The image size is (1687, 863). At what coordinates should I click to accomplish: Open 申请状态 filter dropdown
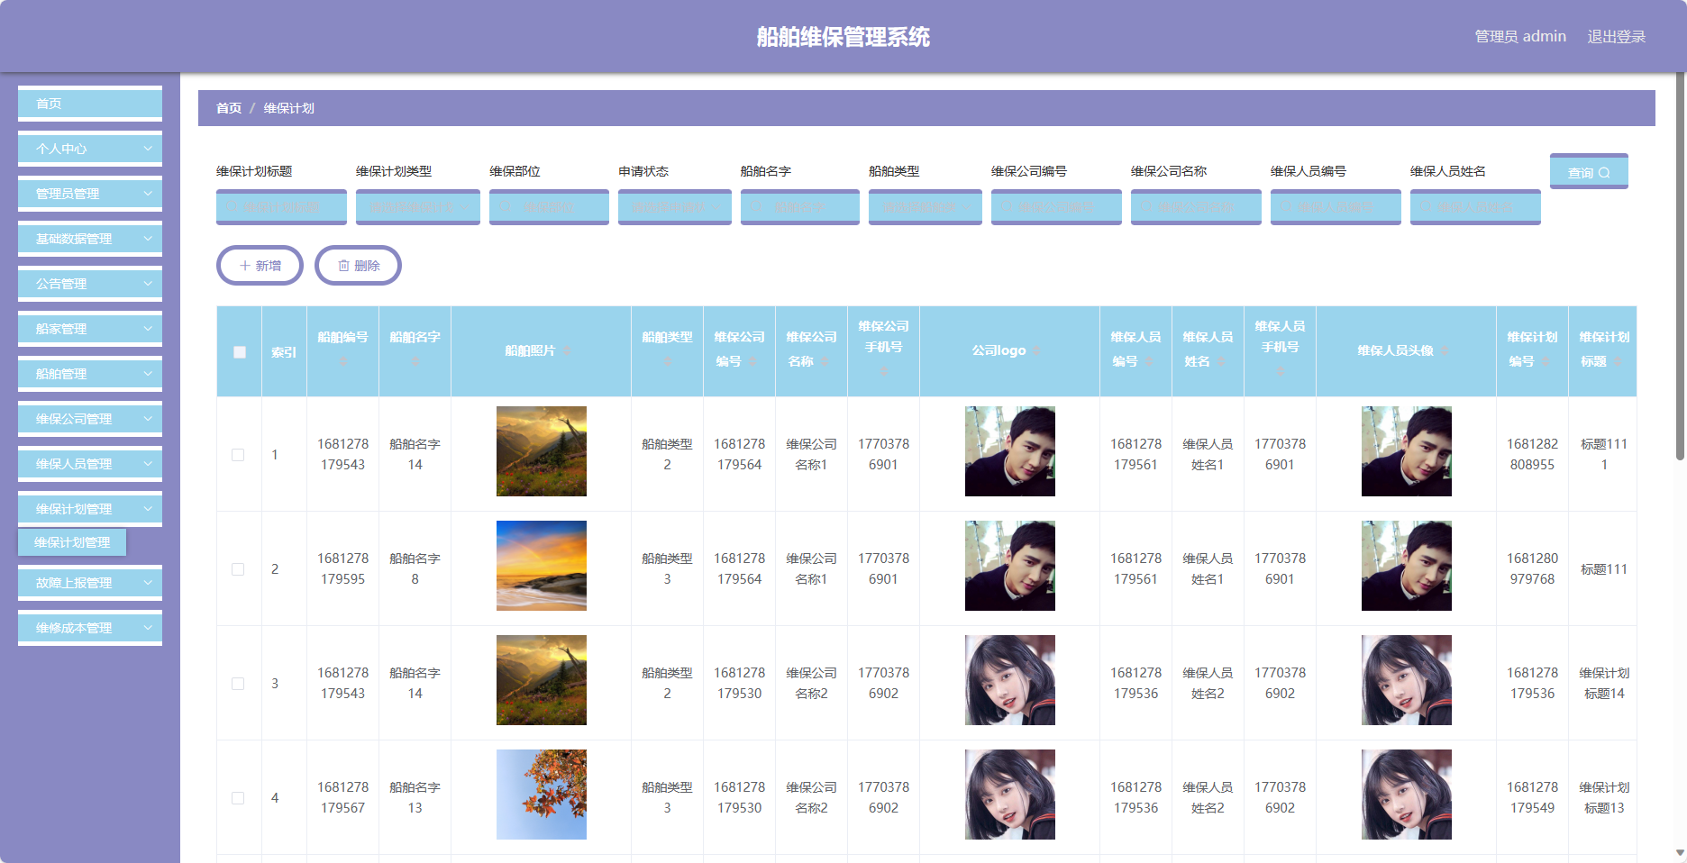675,207
